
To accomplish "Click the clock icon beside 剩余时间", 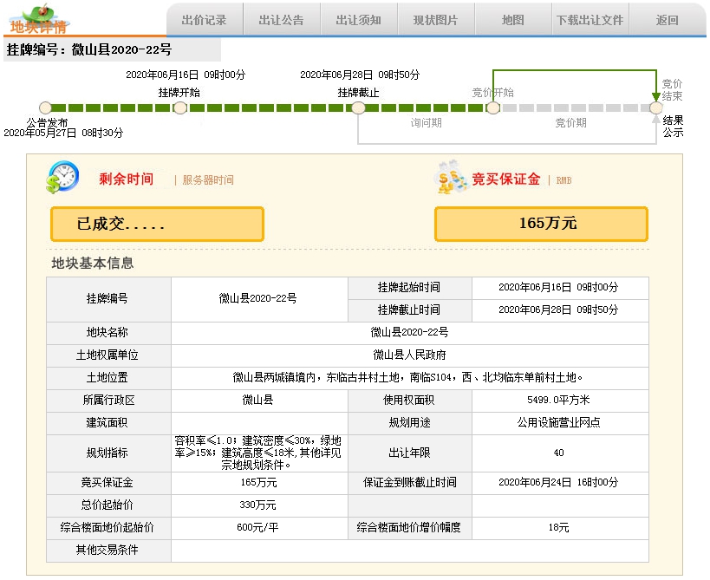I will point(63,177).
